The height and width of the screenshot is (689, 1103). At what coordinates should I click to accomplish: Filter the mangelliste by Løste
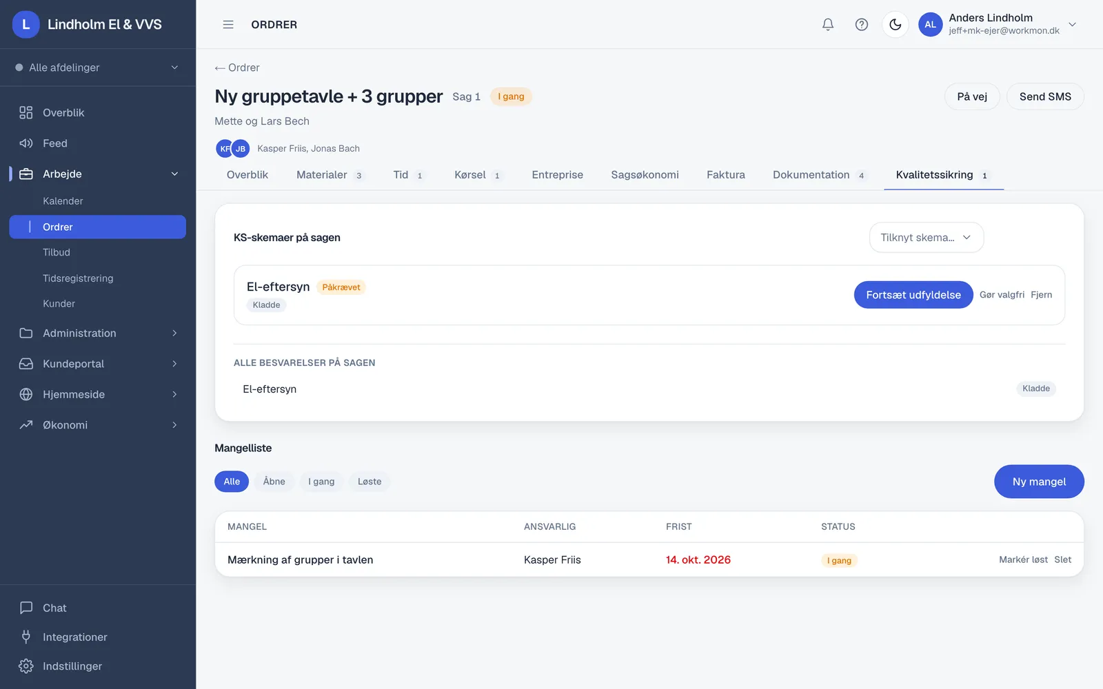click(370, 482)
